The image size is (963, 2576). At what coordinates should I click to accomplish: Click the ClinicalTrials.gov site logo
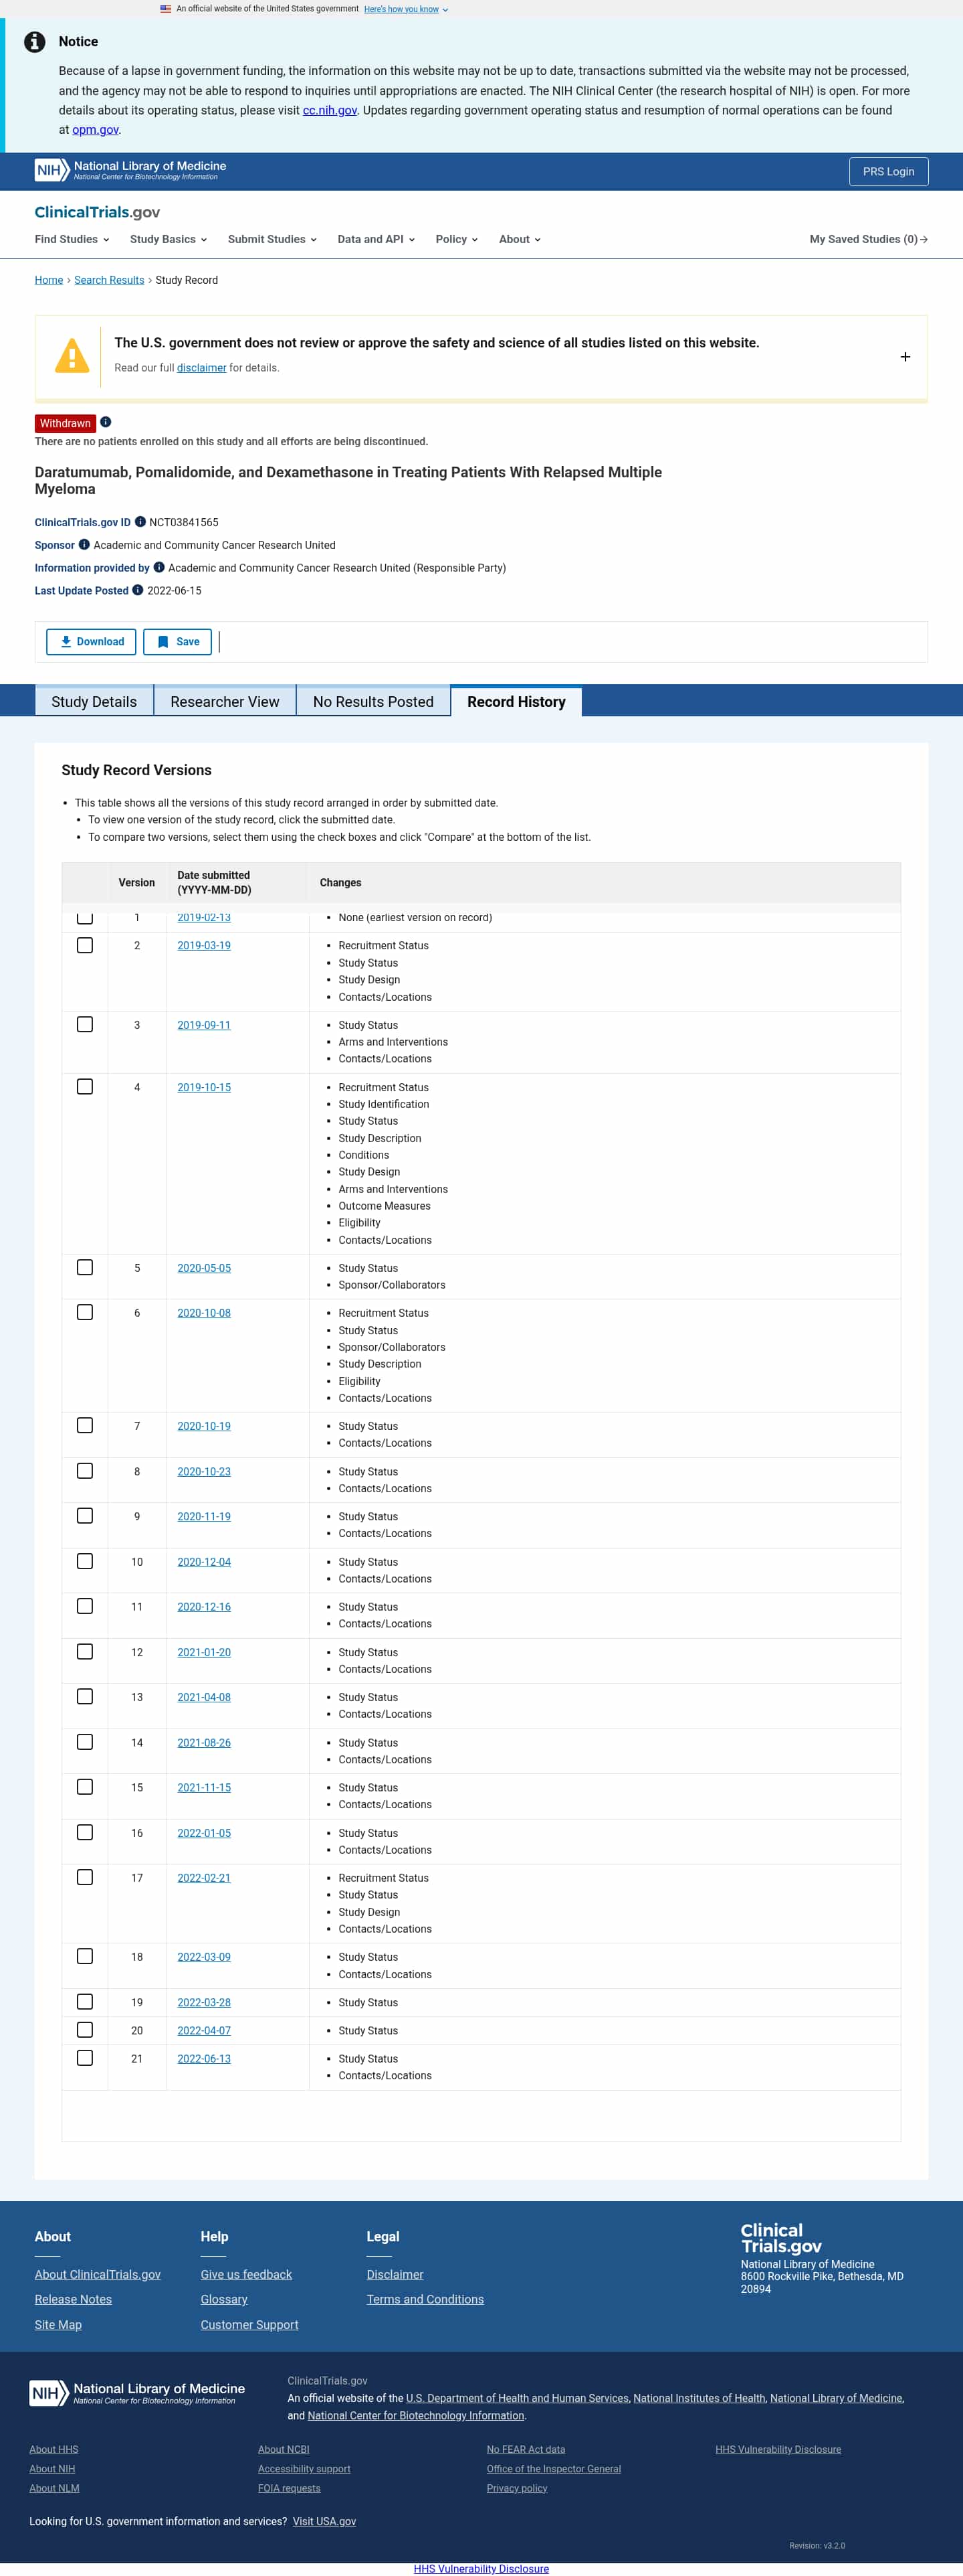pyautogui.click(x=97, y=212)
